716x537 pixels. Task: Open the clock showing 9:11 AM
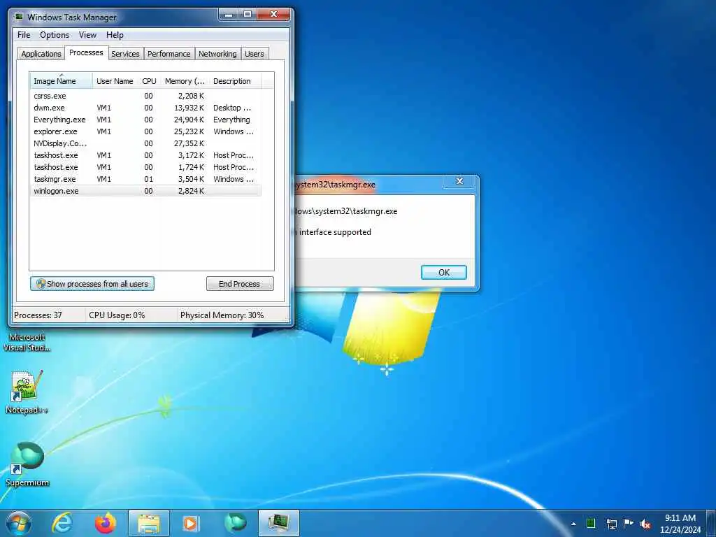(680, 524)
